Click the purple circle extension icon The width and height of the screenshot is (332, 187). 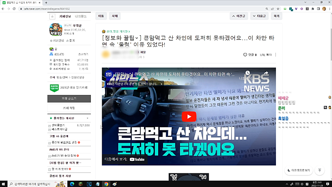pos(302,9)
